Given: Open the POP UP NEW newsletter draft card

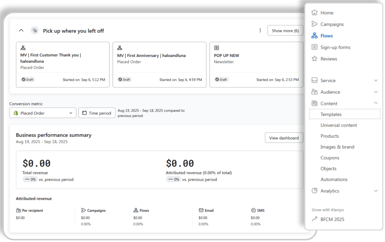Looking at the screenshot, I should [256, 65].
